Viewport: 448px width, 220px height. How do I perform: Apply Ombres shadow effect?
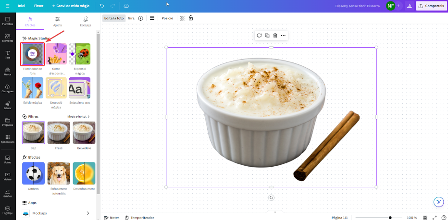[x=34, y=173]
